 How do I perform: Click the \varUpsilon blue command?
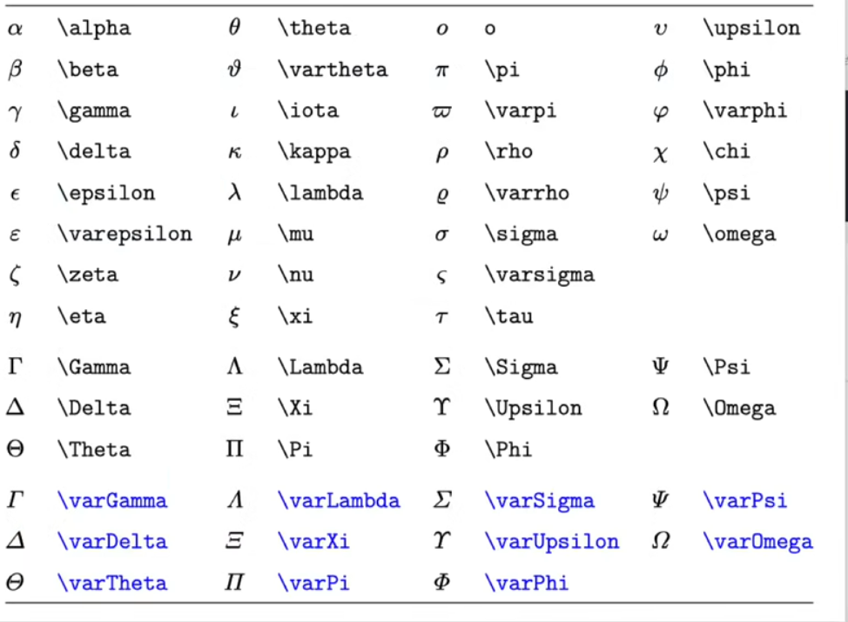point(552,542)
